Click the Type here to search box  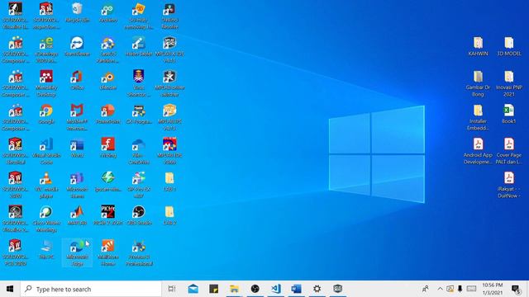click(91, 289)
